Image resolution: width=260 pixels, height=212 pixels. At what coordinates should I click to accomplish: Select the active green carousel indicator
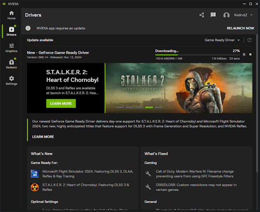click(x=149, y=107)
